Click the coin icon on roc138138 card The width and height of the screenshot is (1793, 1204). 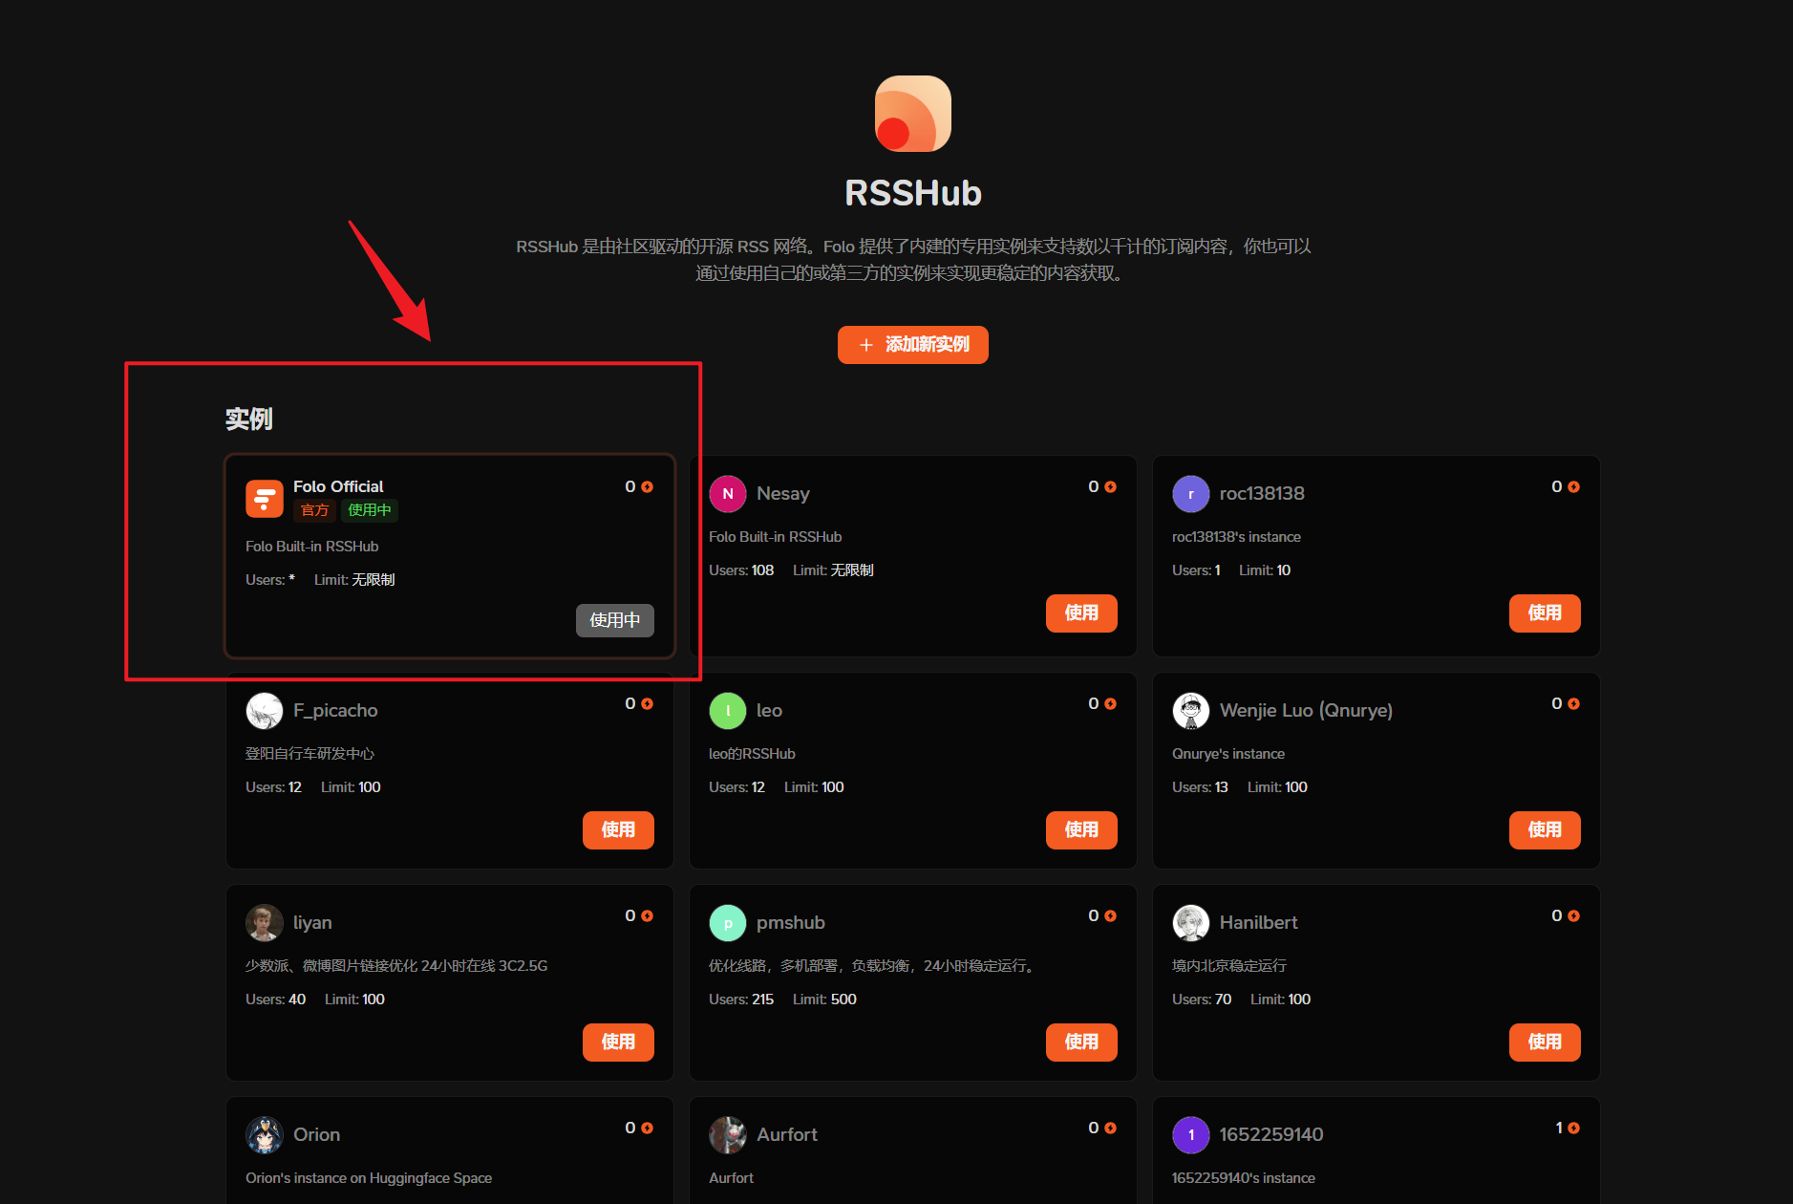coord(1573,487)
